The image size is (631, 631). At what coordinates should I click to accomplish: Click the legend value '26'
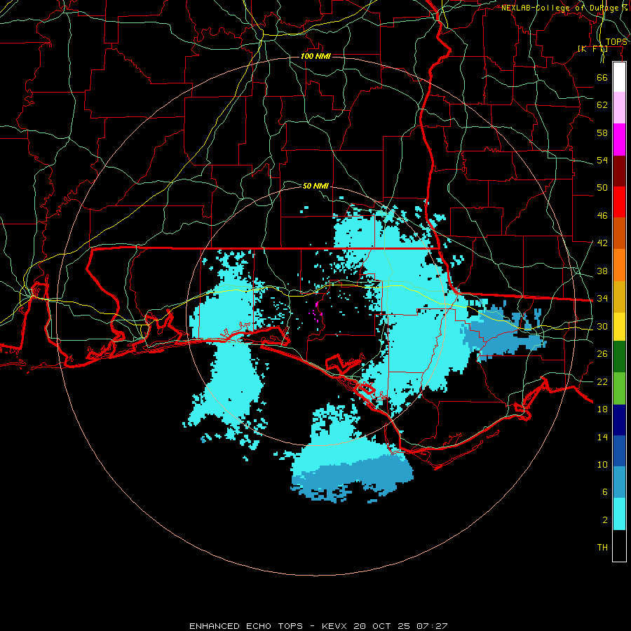coord(602,354)
